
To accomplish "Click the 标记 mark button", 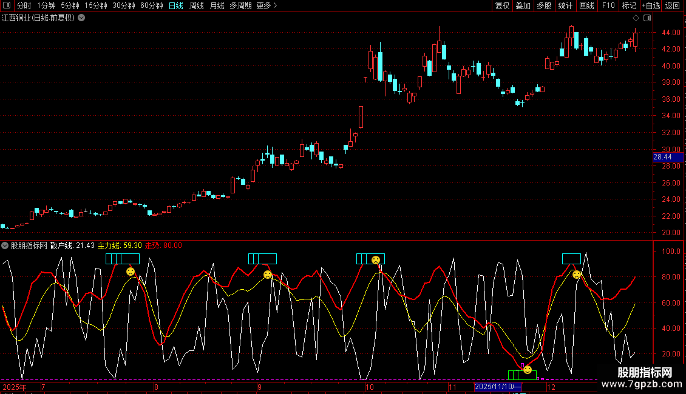I will pyautogui.click(x=629, y=5).
